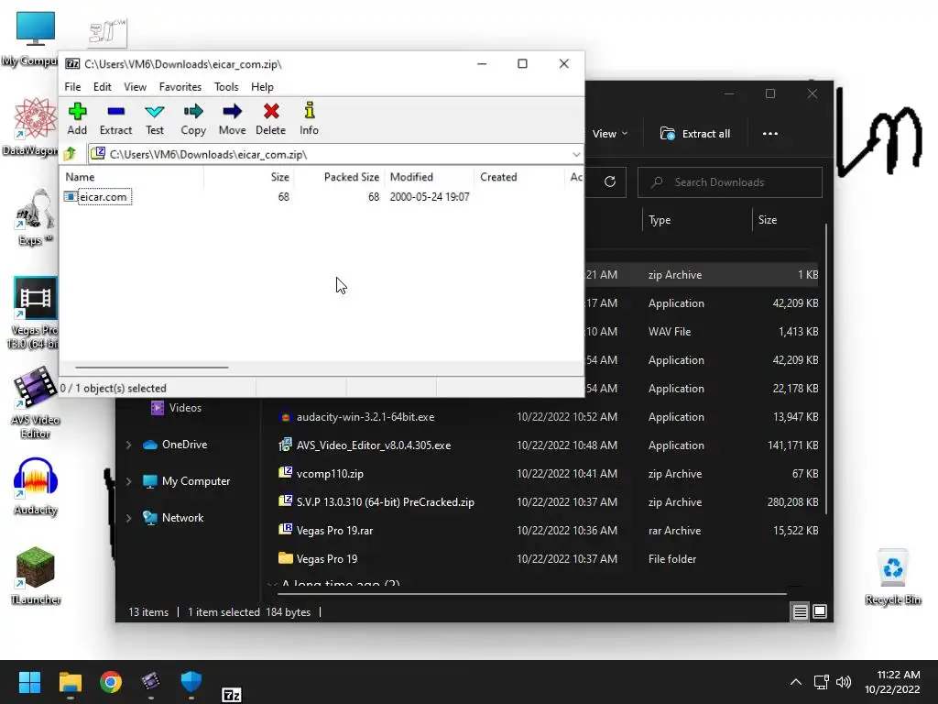Open the Recycle Bin desktop icon

(x=892, y=577)
